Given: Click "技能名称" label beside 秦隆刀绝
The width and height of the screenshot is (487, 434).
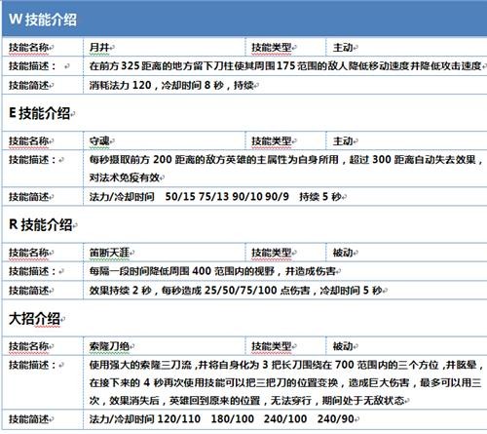Looking at the screenshot, I should click(x=29, y=346).
